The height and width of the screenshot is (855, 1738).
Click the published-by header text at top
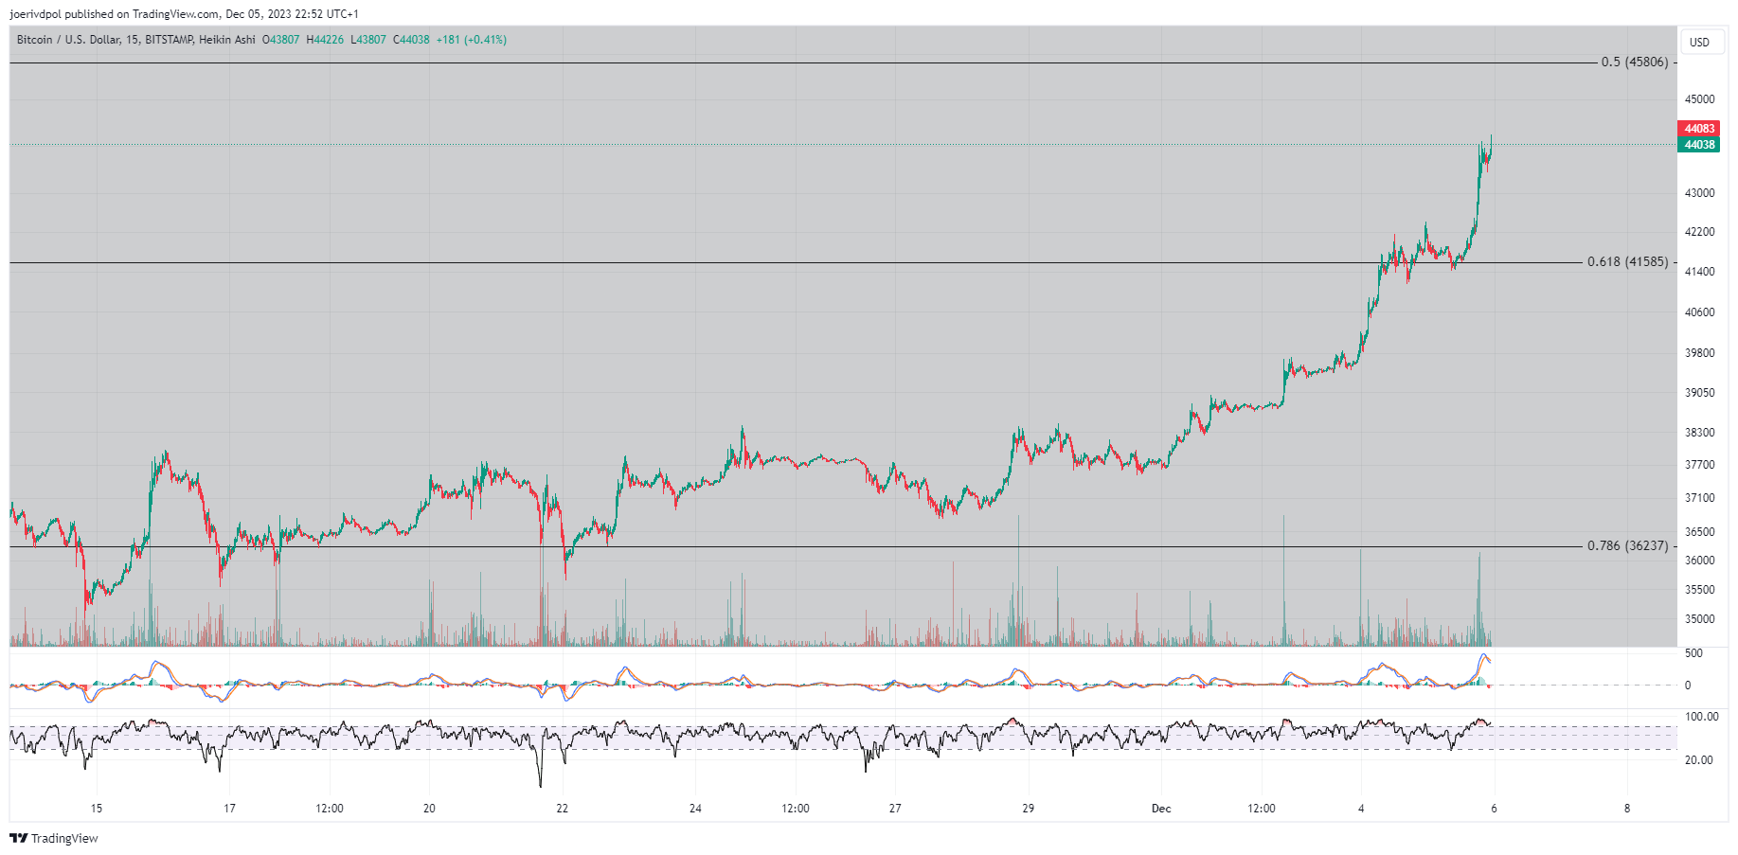click(x=185, y=14)
